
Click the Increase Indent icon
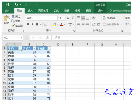pos(98,24)
